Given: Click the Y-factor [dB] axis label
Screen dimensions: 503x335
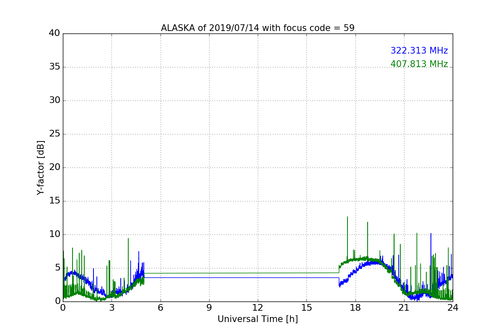Looking at the screenshot, I should [x=41, y=167].
